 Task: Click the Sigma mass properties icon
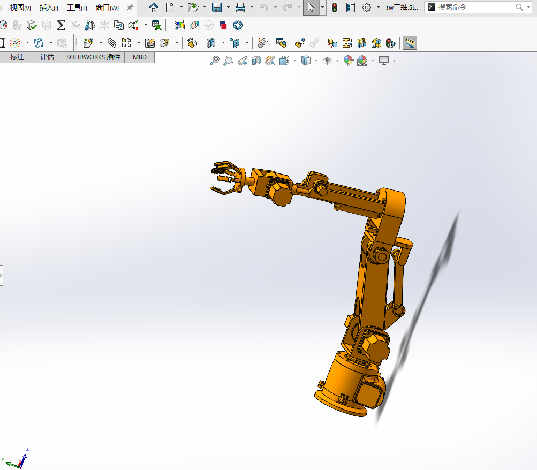(x=61, y=25)
